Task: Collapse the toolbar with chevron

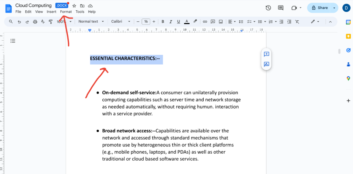Action: click(x=331, y=22)
